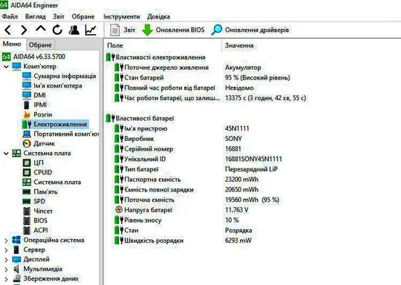This screenshot has height=285, width=401.
Task: Click Оновлення драйверів button
Action: [250, 30]
